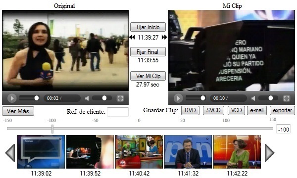Screen dimensions: 297x178
Task: Click the time offset slider handle
Action: tap(52, 129)
